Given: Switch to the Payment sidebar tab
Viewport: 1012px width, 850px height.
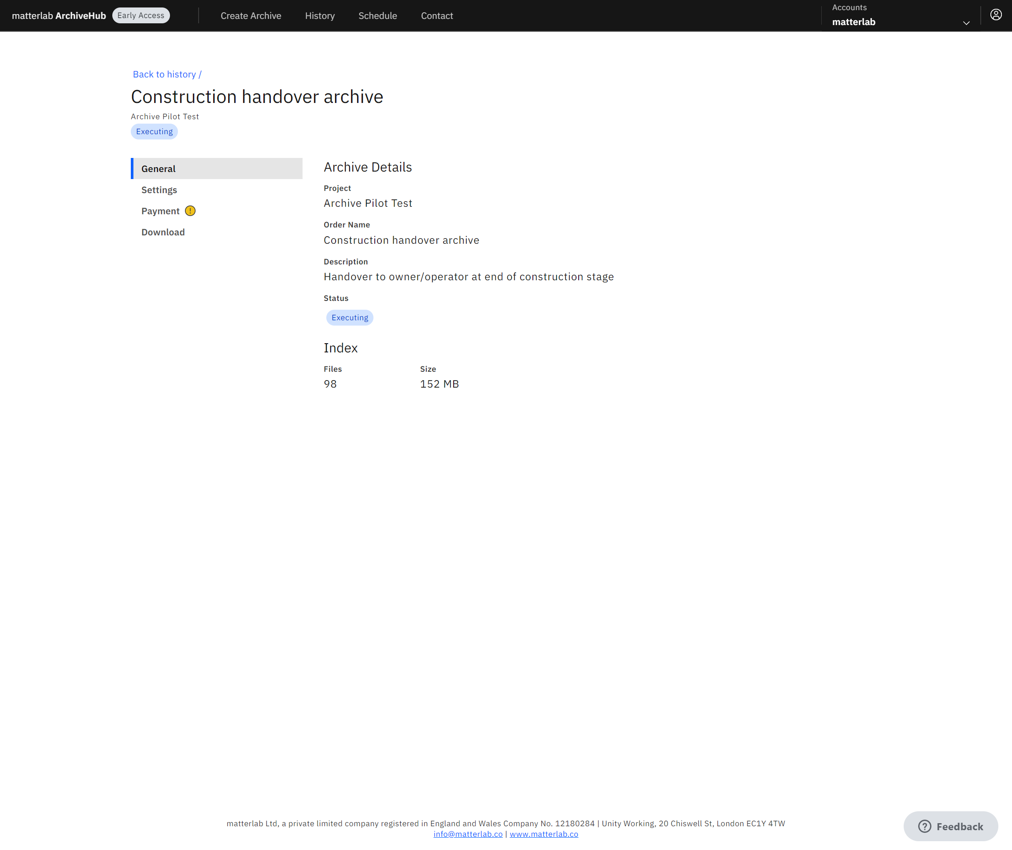Looking at the screenshot, I should pos(160,211).
